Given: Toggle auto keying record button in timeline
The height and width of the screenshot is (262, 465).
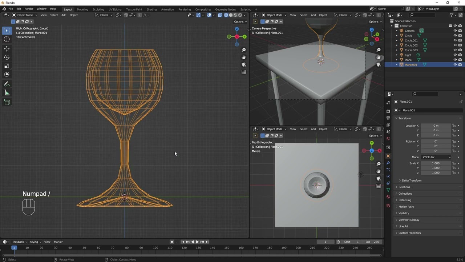Looking at the screenshot, I should (172, 242).
